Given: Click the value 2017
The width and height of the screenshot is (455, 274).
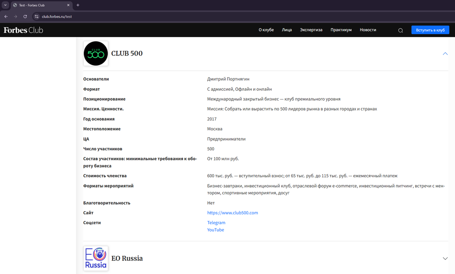Looking at the screenshot, I should [212, 119].
